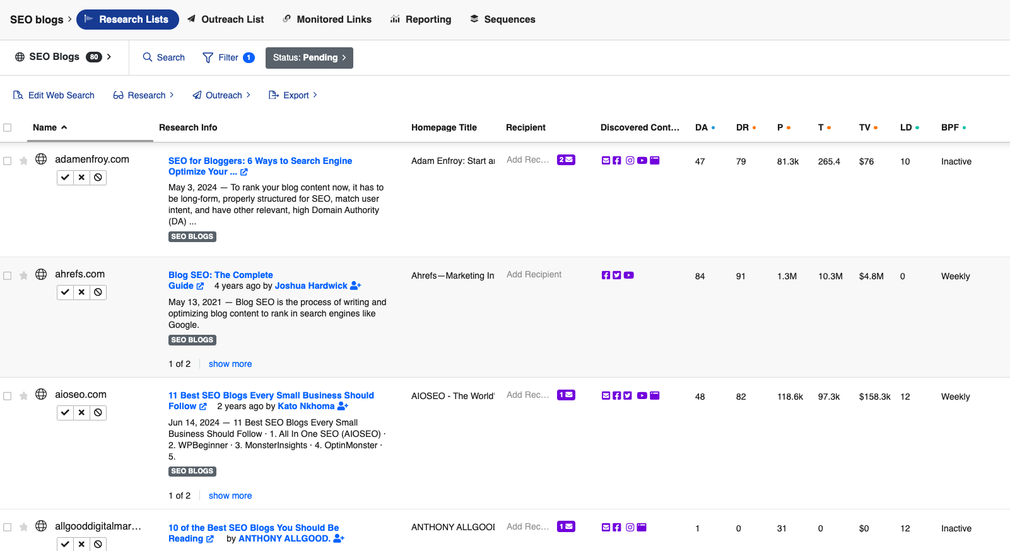Image resolution: width=1010 pixels, height=551 pixels.
Task: Click show more under ahrefs.com research info
Action: pos(230,364)
